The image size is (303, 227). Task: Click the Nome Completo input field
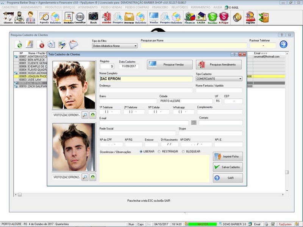coord(146,79)
